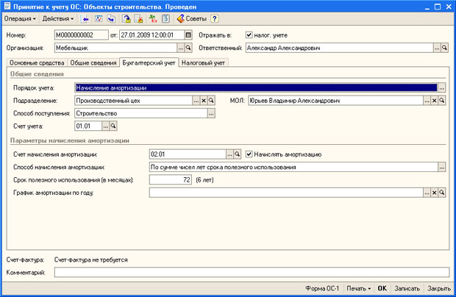
Task: Open selection for Подразделение field
Action: [x=196, y=101]
